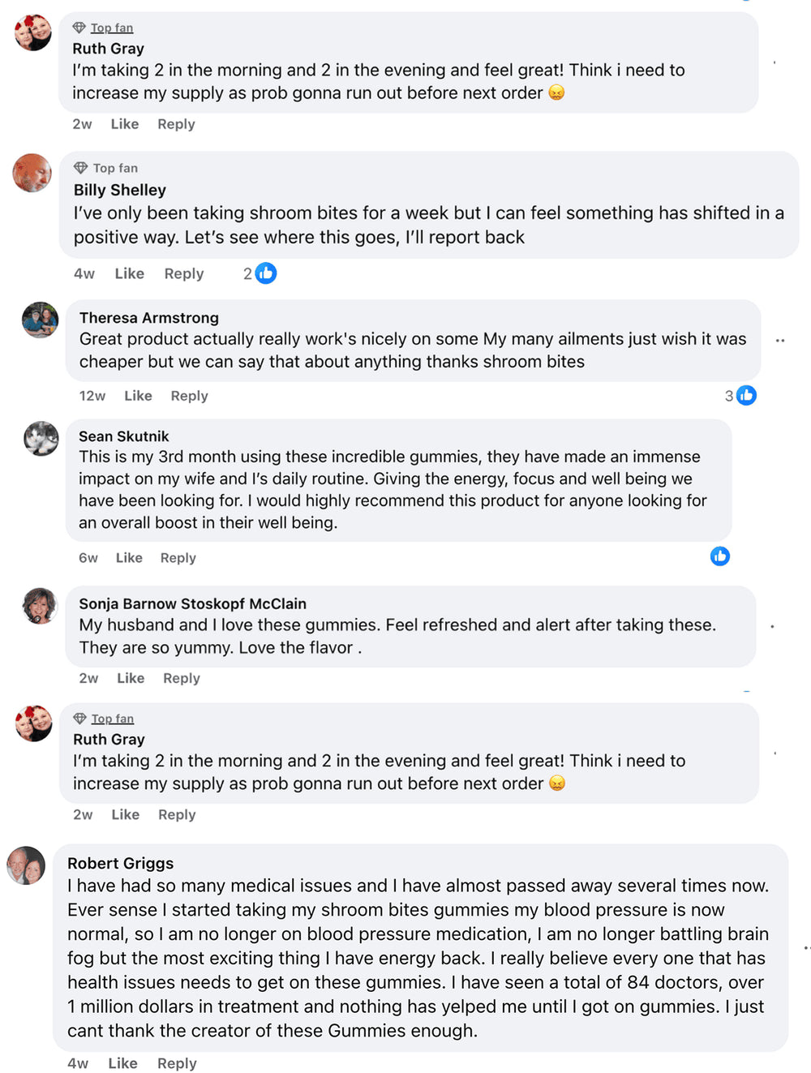811x1073 pixels.
Task: Click the blue like icon on Sean Skutnik's comment
Action: click(x=719, y=556)
